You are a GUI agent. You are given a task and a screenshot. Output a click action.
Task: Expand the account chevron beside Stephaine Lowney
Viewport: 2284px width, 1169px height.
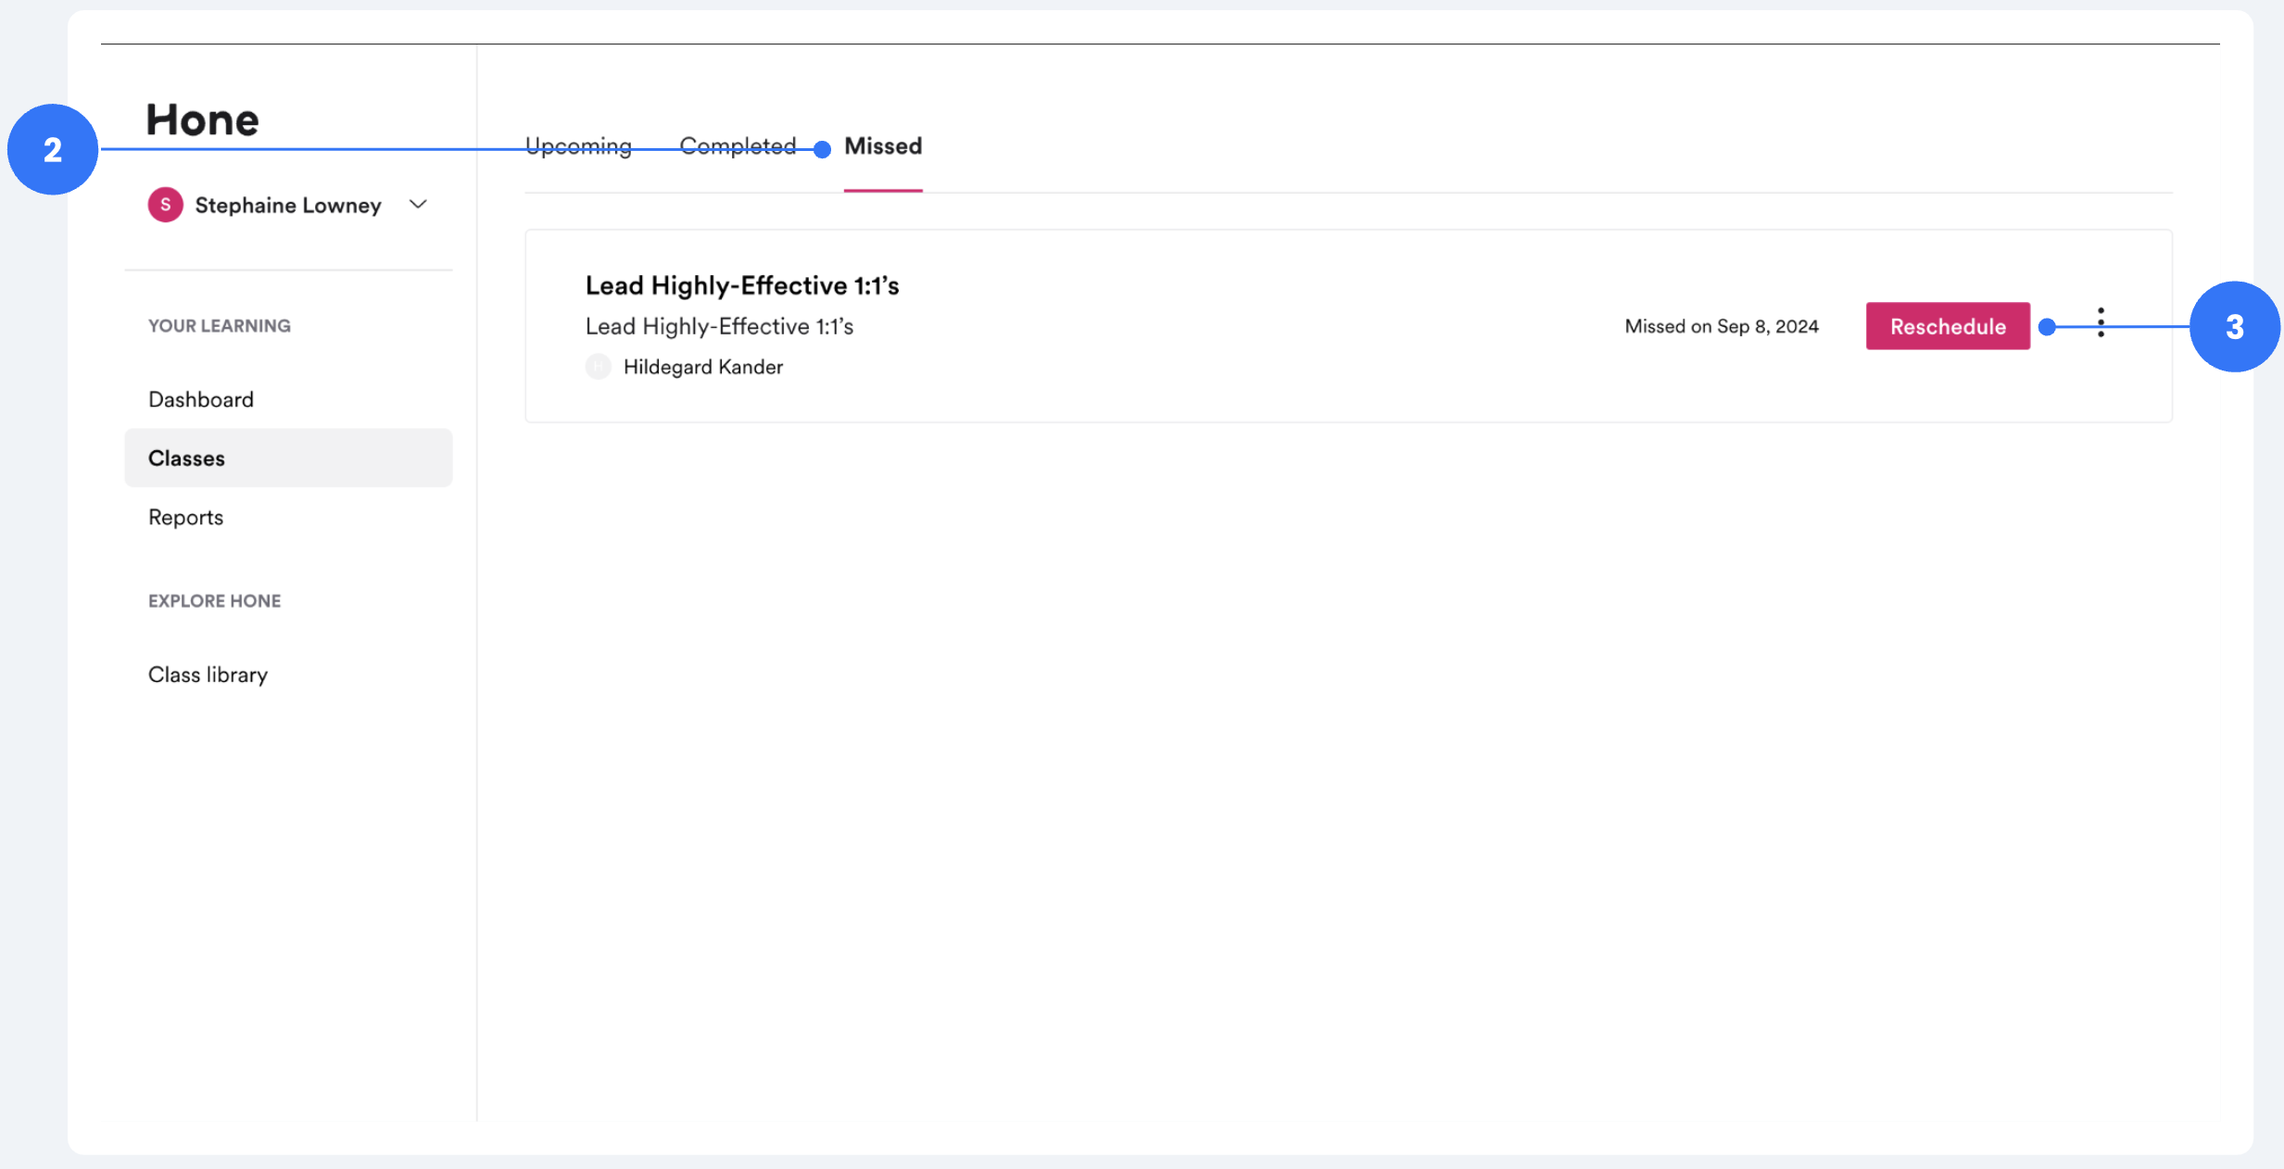click(x=418, y=204)
